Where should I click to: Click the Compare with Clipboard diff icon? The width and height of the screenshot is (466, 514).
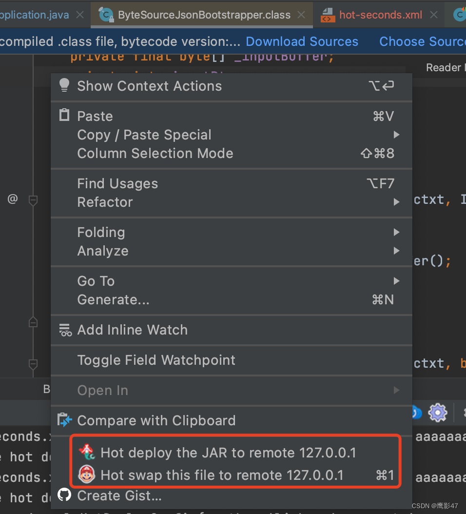click(64, 420)
